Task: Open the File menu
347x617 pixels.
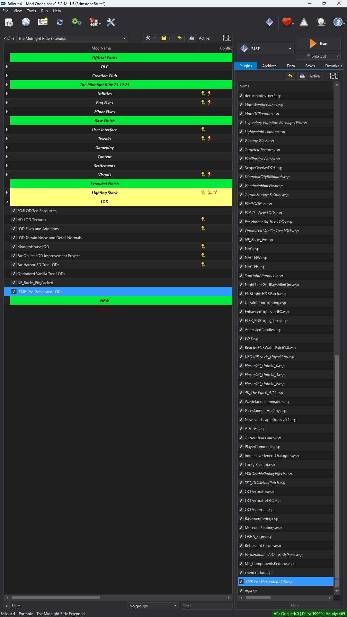Action: point(5,11)
